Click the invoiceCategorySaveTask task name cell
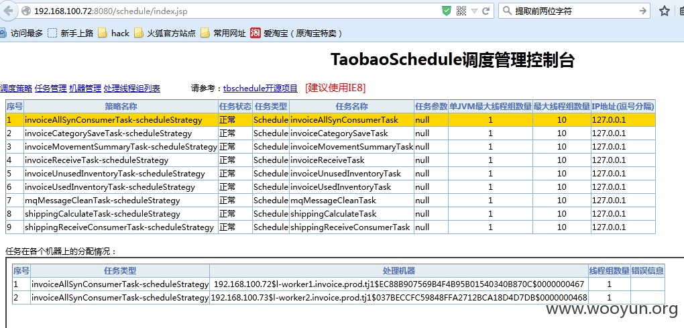Screen dimensions: 684x328 coord(351,133)
